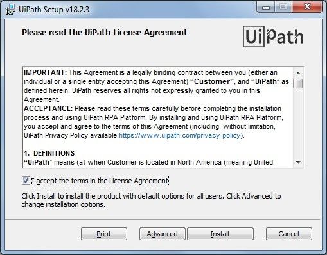327x255 pixels.
Task: Click the license agreement scrollbar thumb
Action: [298, 83]
